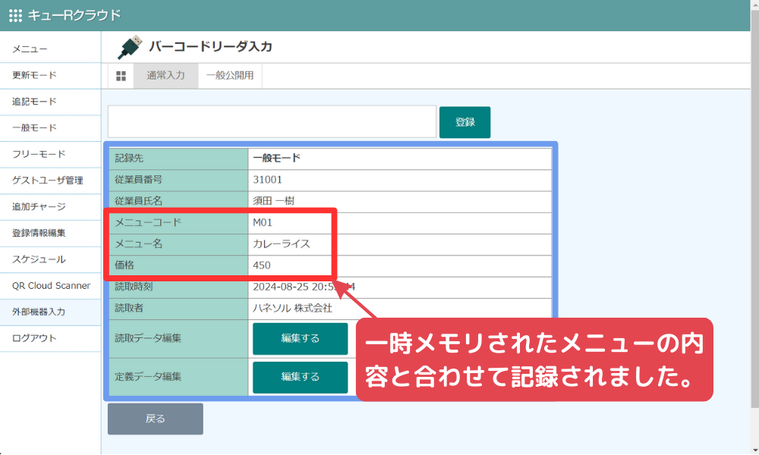Select the employee name 須田 一樹
Image resolution: width=759 pixels, height=455 pixels.
tap(273, 201)
